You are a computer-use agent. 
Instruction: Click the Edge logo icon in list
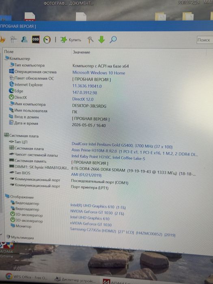[x=11, y=90]
